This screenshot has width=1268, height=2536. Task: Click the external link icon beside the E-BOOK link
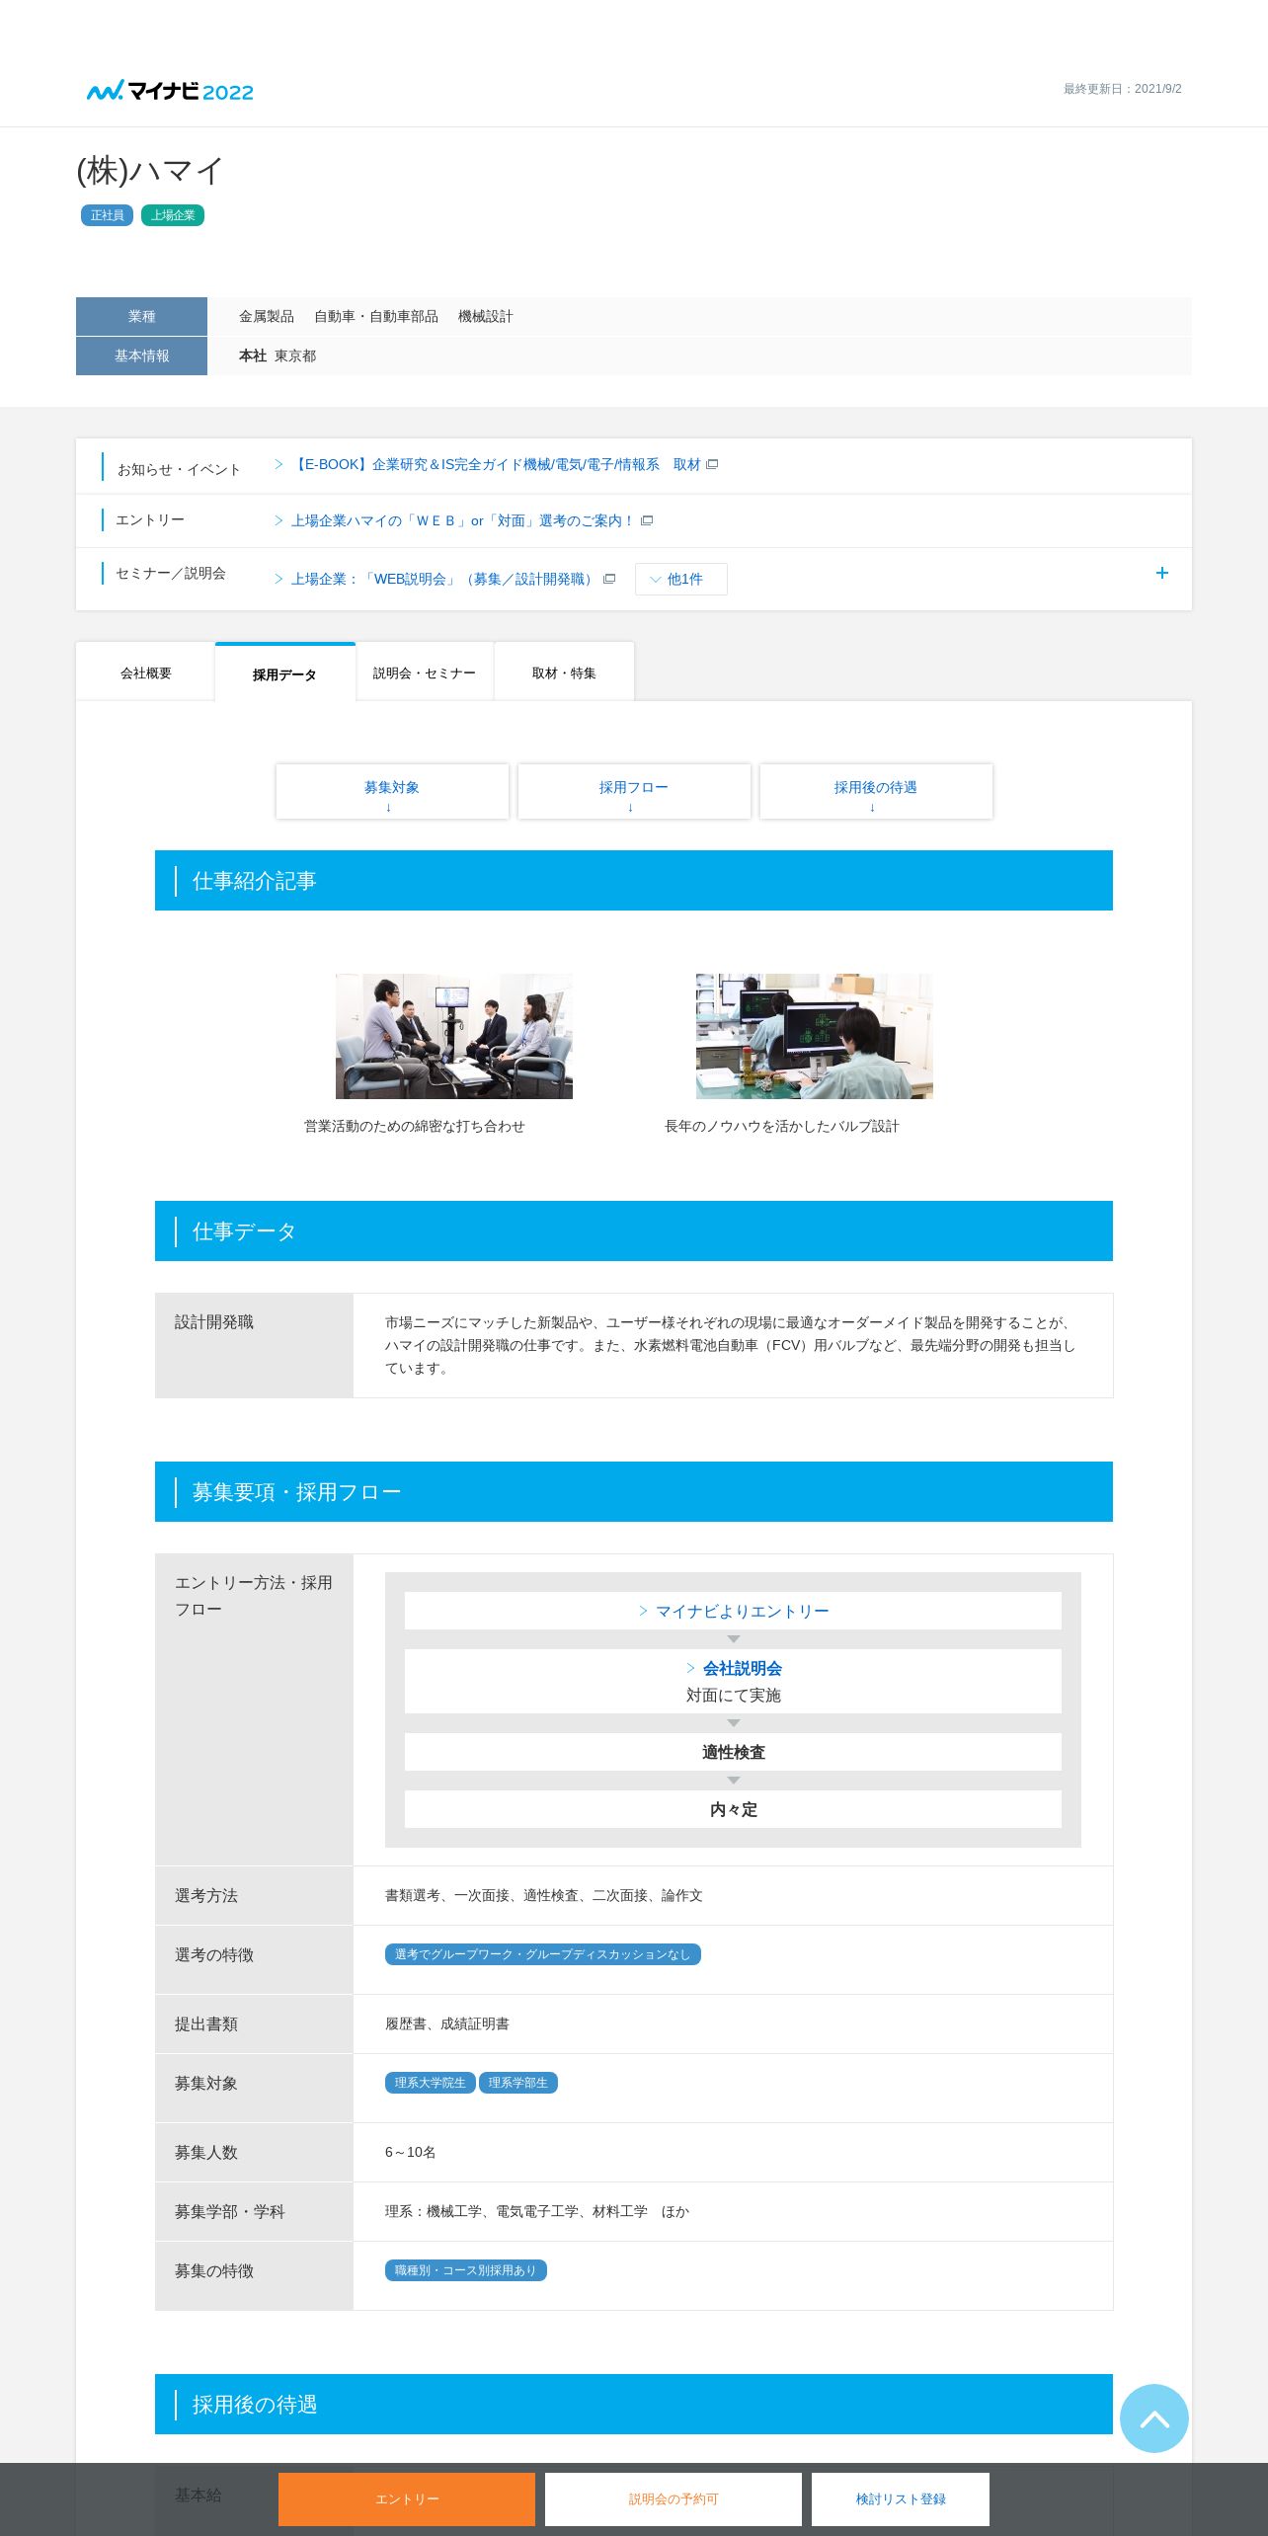pos(712,464)
